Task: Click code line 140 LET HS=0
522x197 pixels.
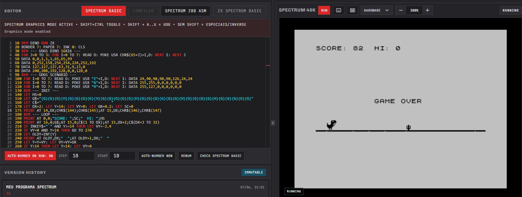Action: (28, 95)
